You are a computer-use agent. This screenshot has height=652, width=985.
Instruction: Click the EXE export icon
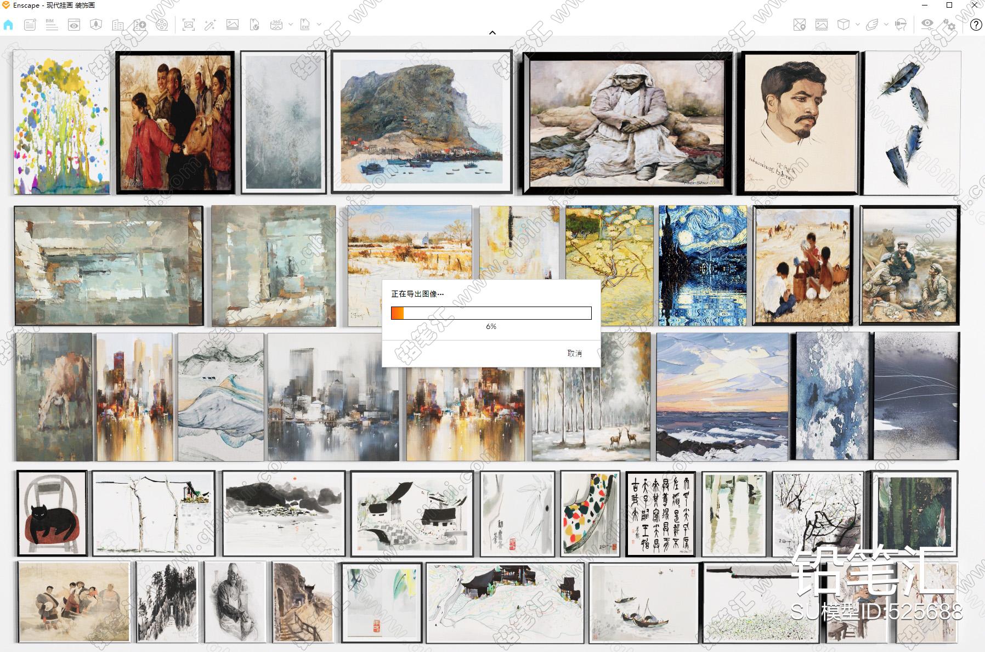[305, 25]
